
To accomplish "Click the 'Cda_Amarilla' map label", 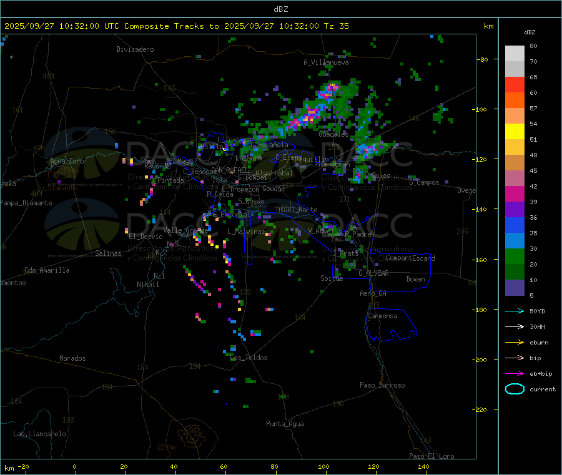I will (47, 270).
